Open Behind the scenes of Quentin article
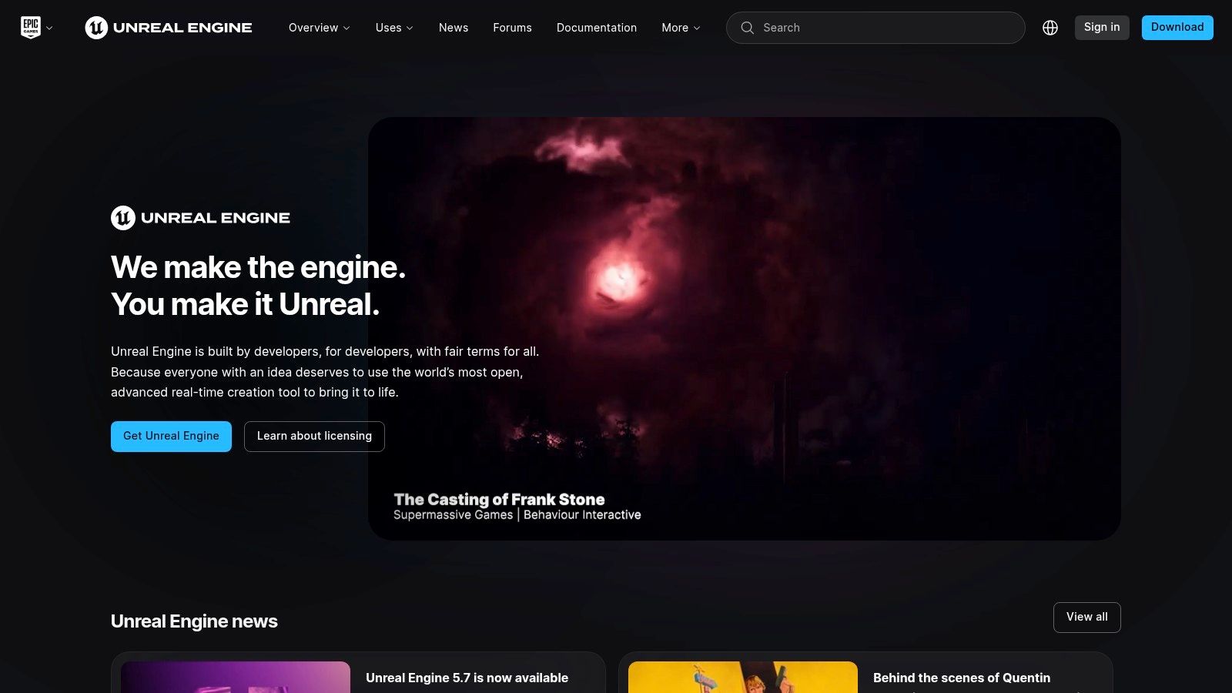 point(961,678)
